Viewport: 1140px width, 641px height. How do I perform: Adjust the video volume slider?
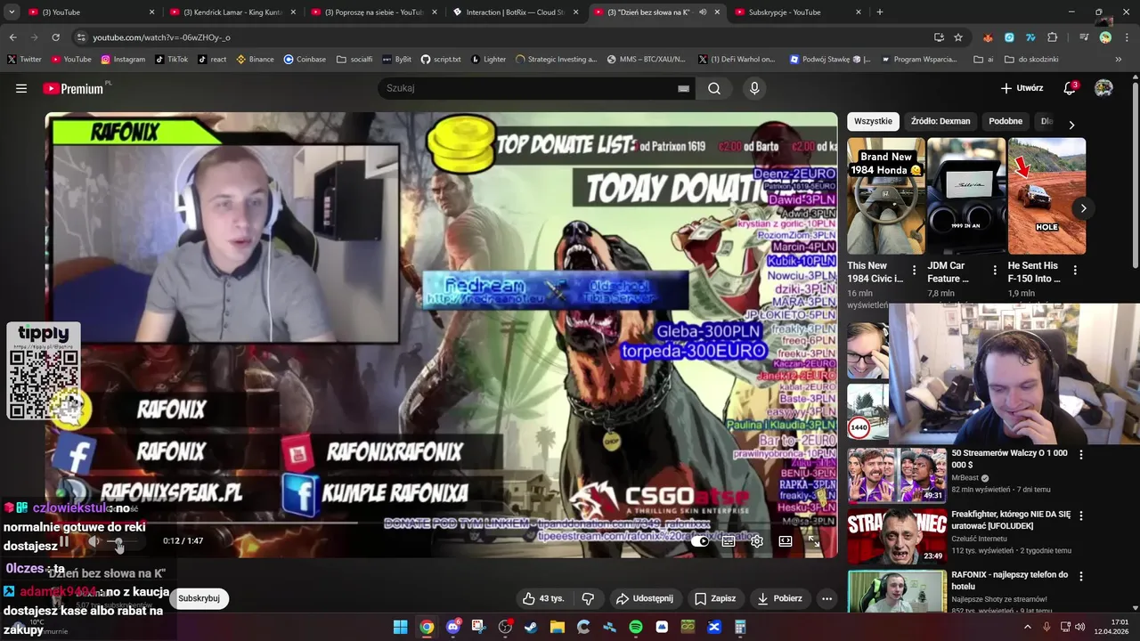(120, 541)
